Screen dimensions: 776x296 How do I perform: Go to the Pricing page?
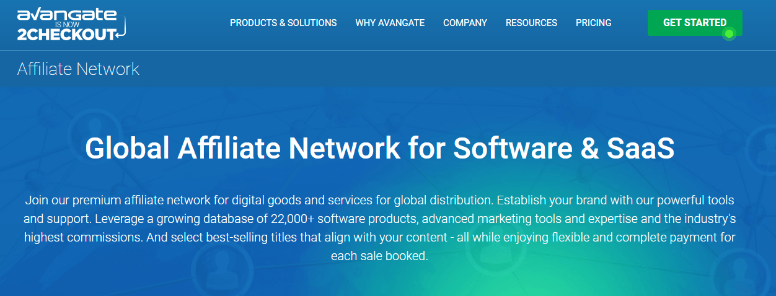[593, 23]
